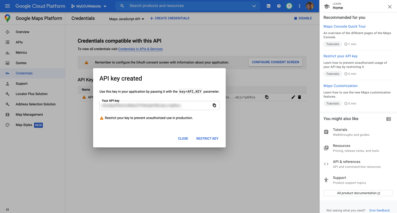
Task: Click the RESTRICT KEY button
Action: [207, 139]
